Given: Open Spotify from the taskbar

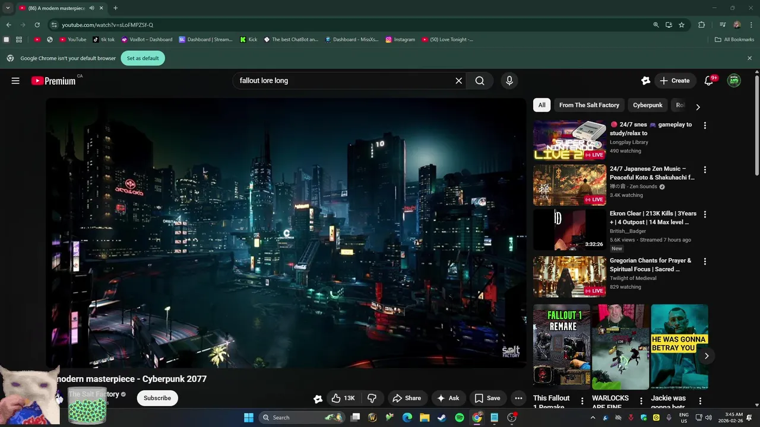Looking at the screenshot, I should 460,418.
